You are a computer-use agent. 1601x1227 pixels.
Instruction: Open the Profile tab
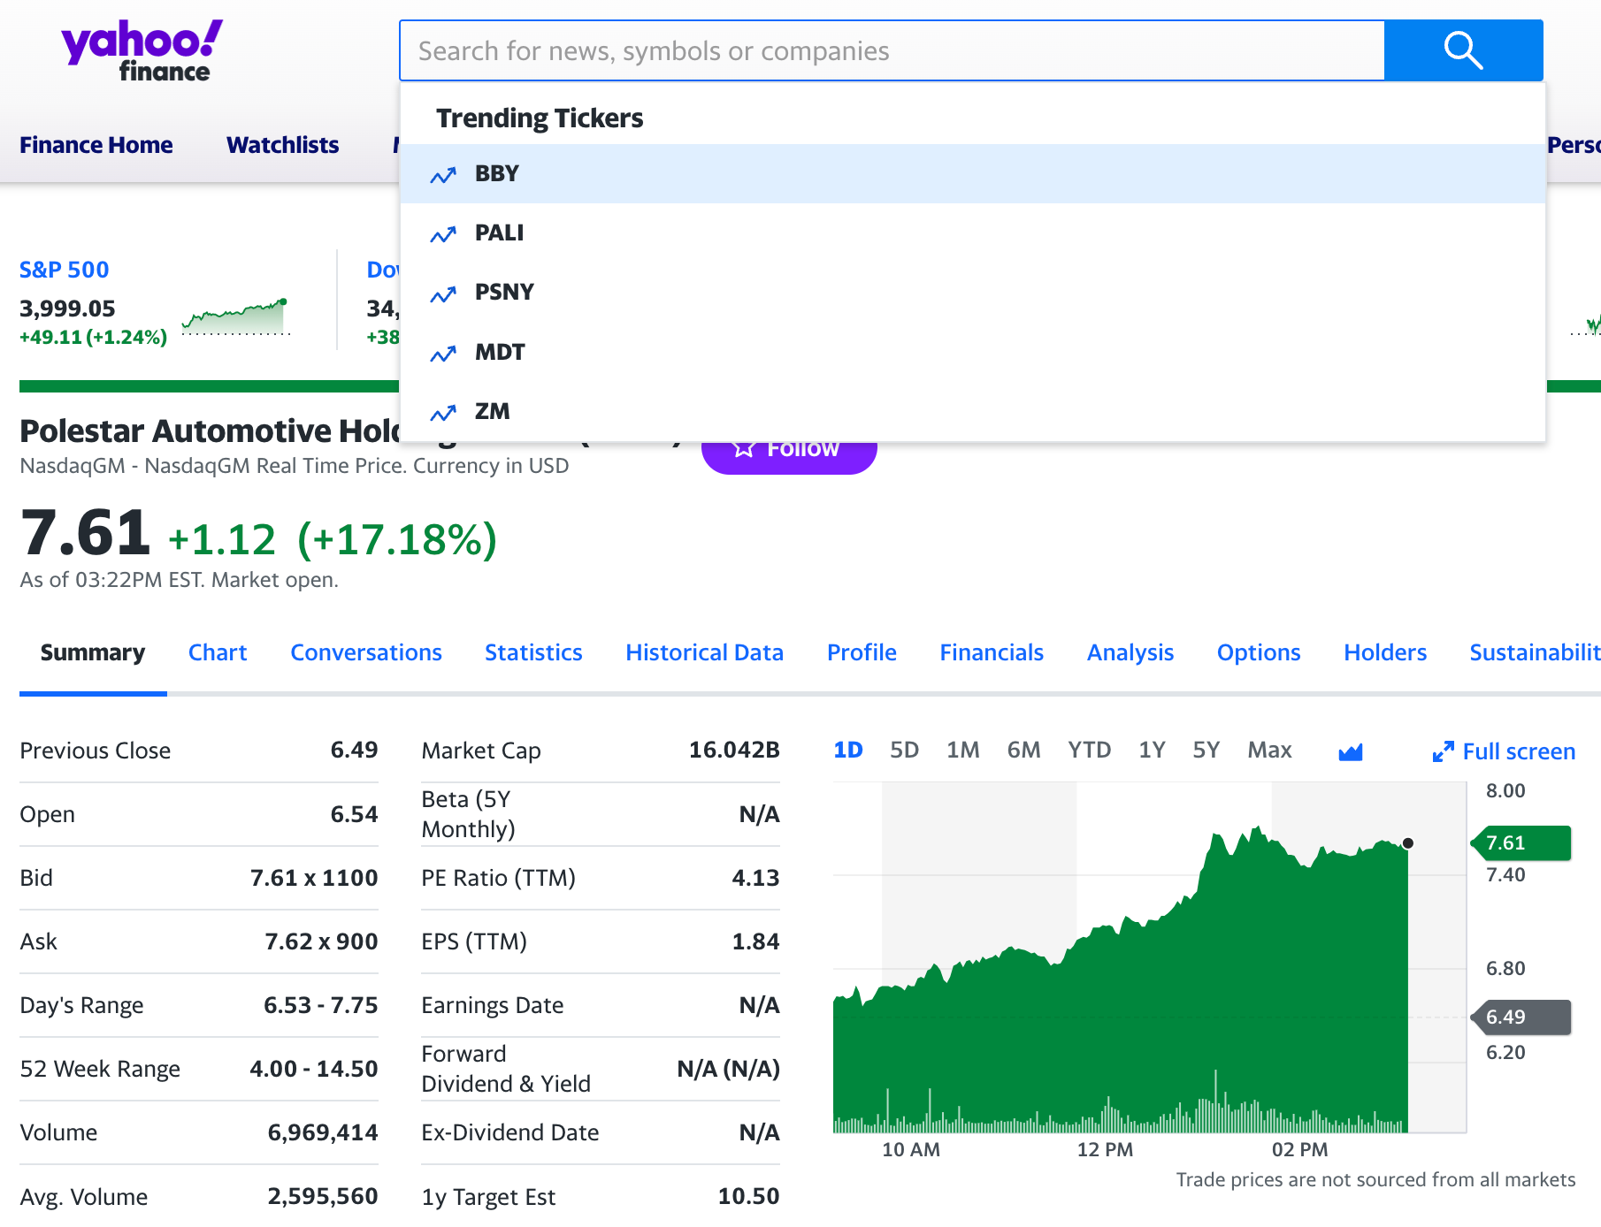pos(862,652)
